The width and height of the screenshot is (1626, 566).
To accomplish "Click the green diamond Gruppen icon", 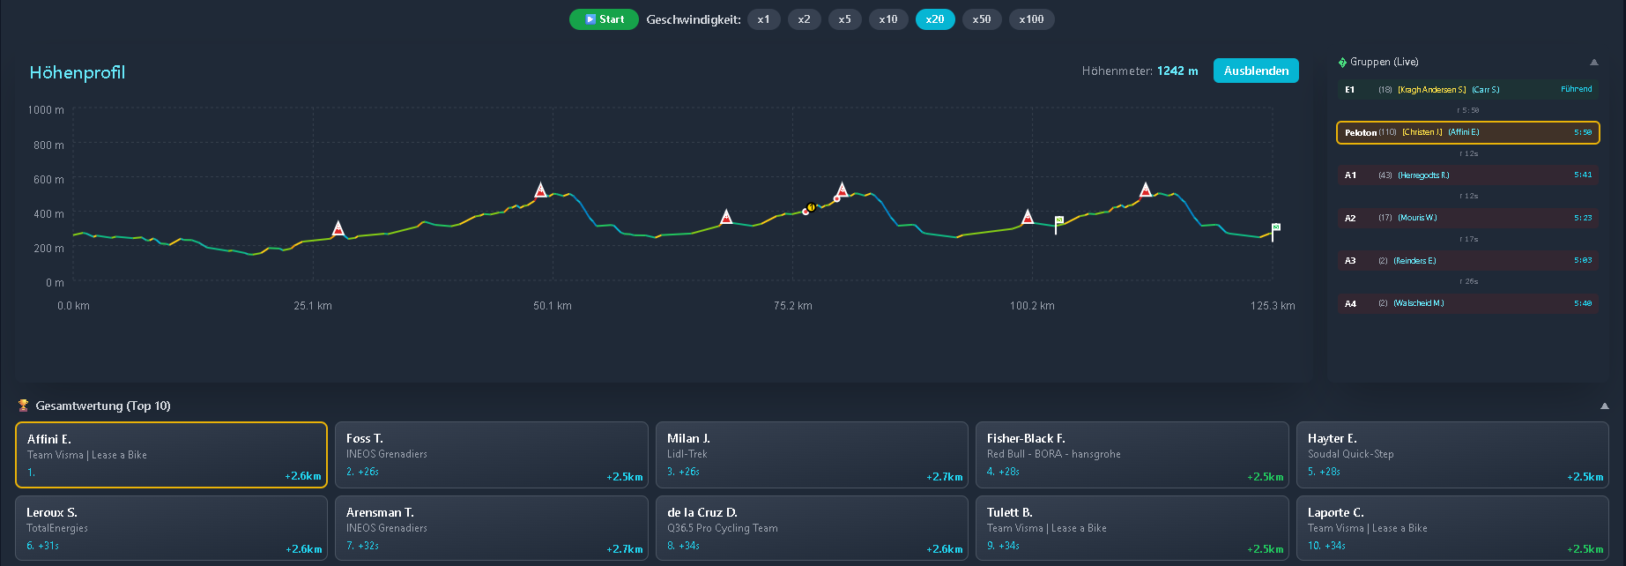I will [1342, 62].
